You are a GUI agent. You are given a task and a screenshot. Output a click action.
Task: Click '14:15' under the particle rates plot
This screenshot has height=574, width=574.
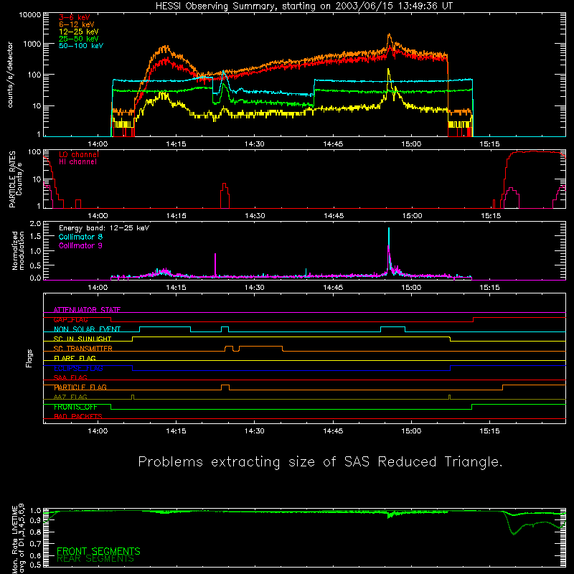tap(176, 216)
